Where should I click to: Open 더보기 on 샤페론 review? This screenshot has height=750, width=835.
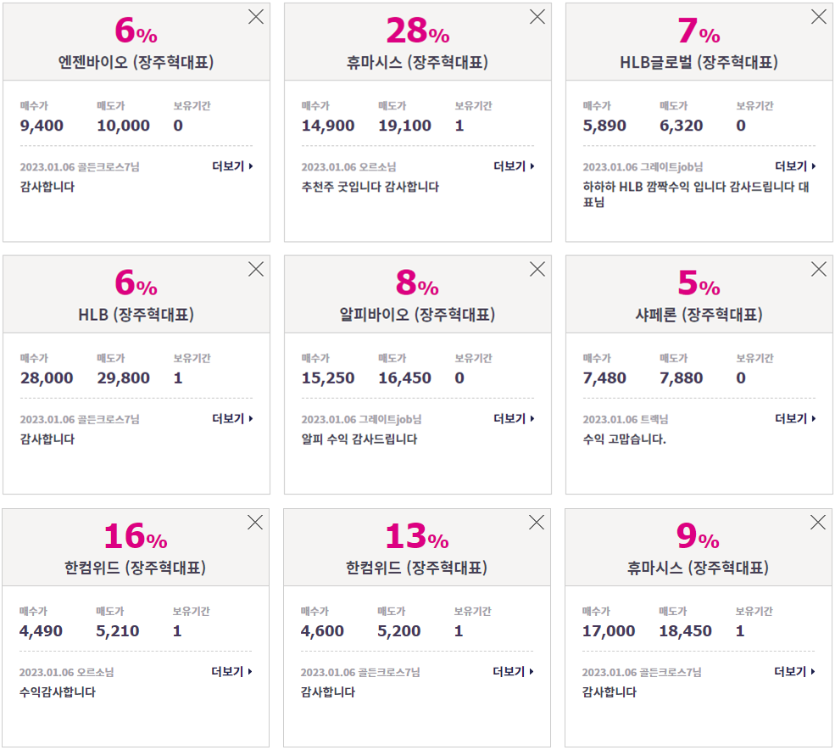coord(795,418)
